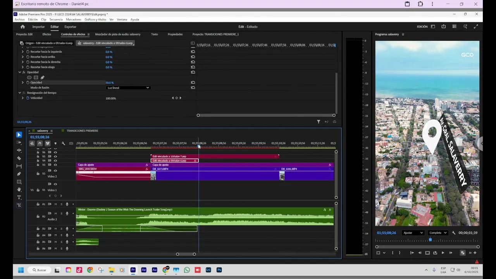
Task: Switch to the Propiedades tab
Action: pos(175,34)
